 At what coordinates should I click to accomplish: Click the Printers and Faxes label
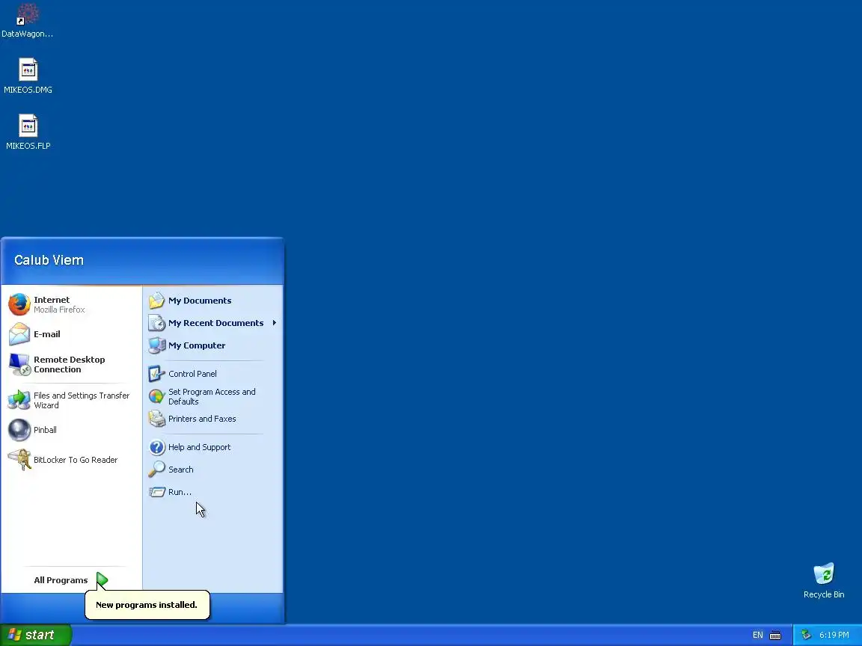(202, 419)
